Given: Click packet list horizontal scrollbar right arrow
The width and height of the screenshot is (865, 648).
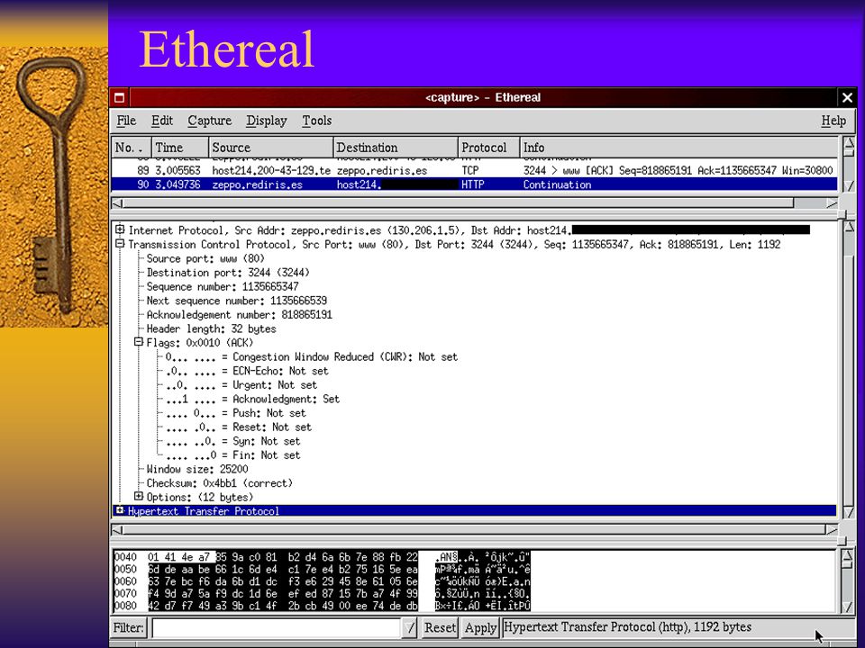Looking at the screenshot, I should [832, 203].
